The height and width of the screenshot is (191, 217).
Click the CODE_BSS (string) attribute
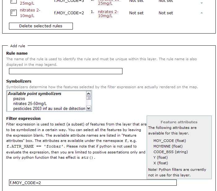(170, 152)
